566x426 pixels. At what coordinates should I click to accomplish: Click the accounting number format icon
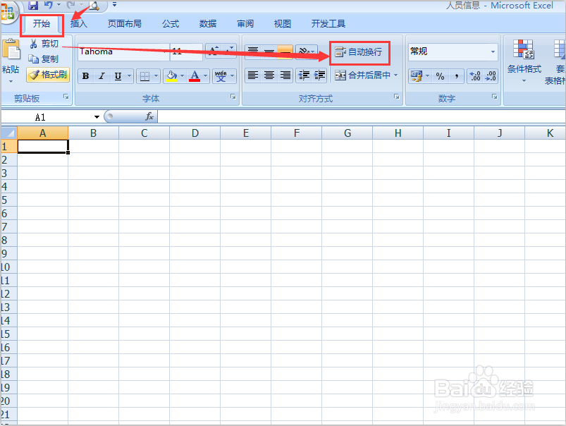click(416, 76)
